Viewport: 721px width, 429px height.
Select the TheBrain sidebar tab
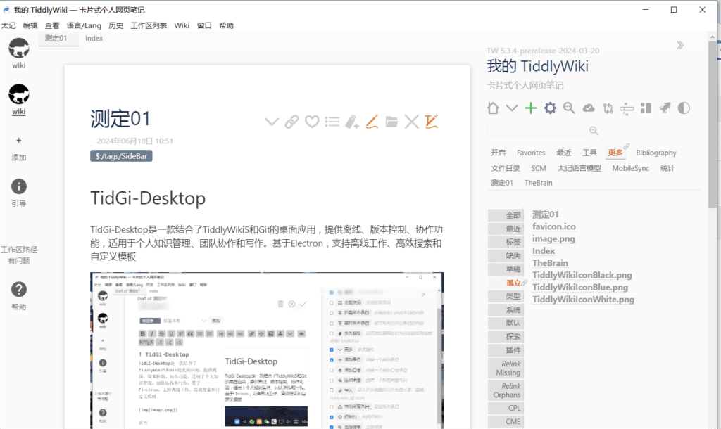tap(539, 183)
